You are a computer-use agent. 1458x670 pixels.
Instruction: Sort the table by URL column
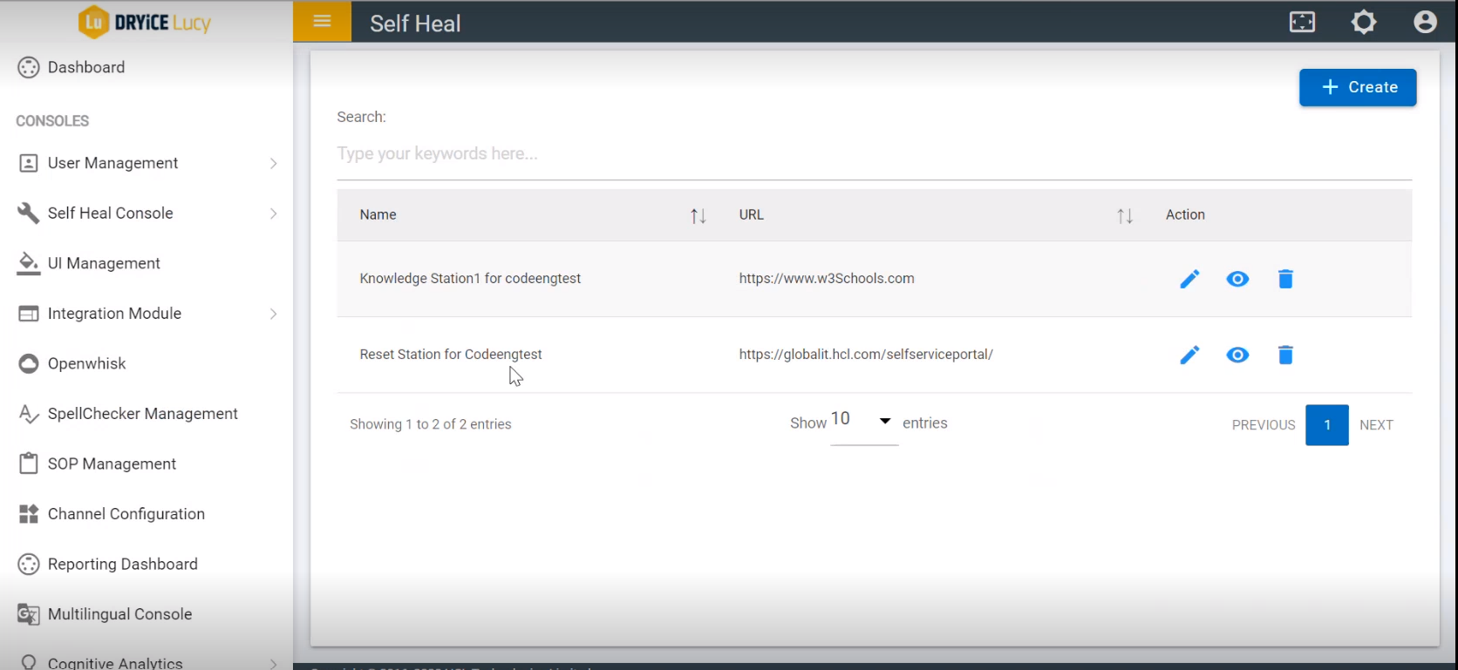pos(1125,215)
